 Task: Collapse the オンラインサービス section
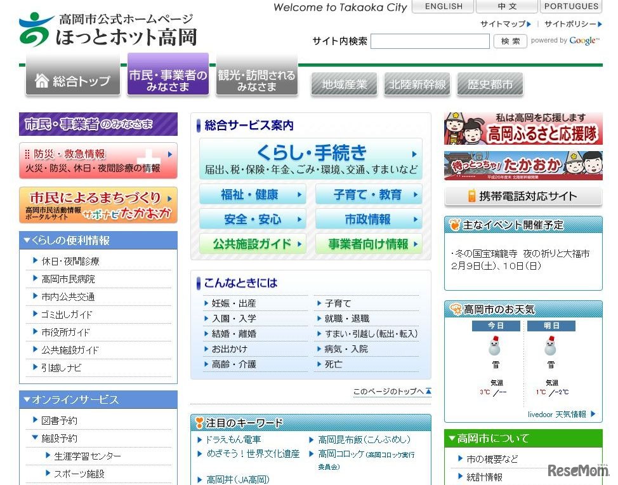tap(27, 399)
